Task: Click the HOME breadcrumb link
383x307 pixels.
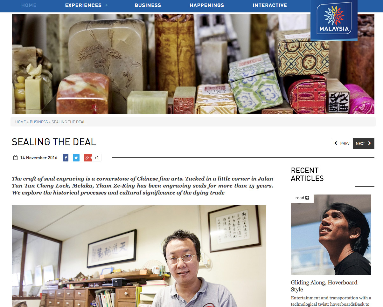Action: (20, 122)
